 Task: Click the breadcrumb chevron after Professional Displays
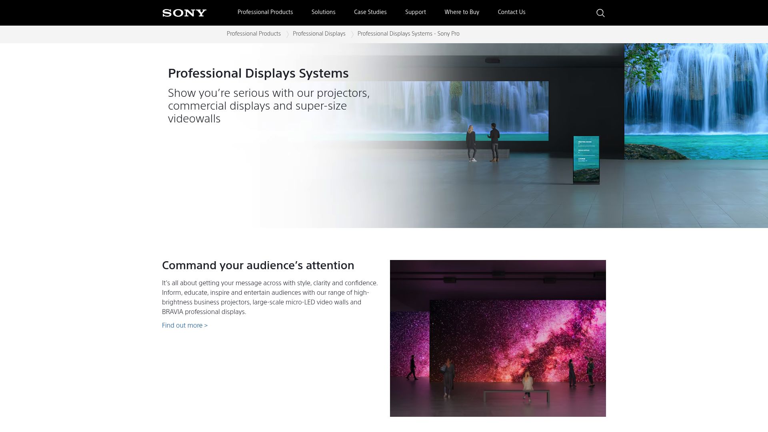[x=352, y=34]
